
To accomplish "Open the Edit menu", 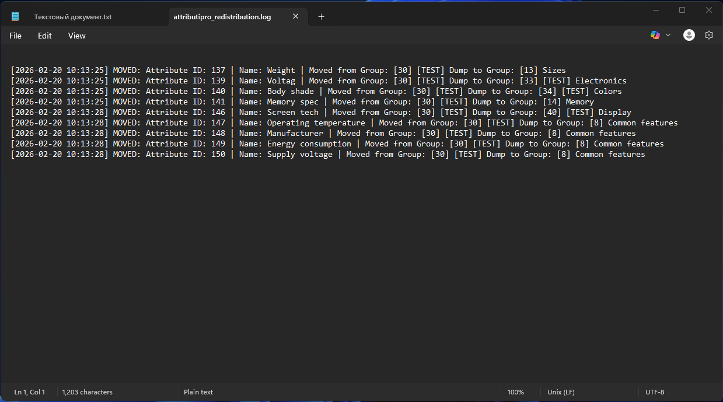I will 45,36.
